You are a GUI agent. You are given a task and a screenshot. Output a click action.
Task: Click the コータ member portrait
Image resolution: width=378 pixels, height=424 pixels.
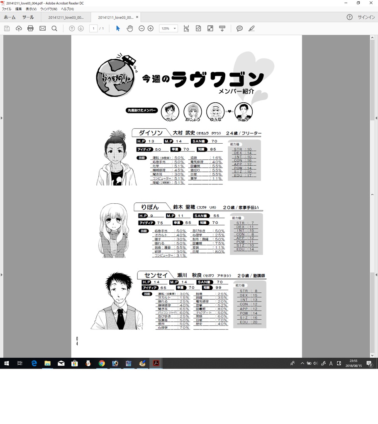(x=244, y=112)
